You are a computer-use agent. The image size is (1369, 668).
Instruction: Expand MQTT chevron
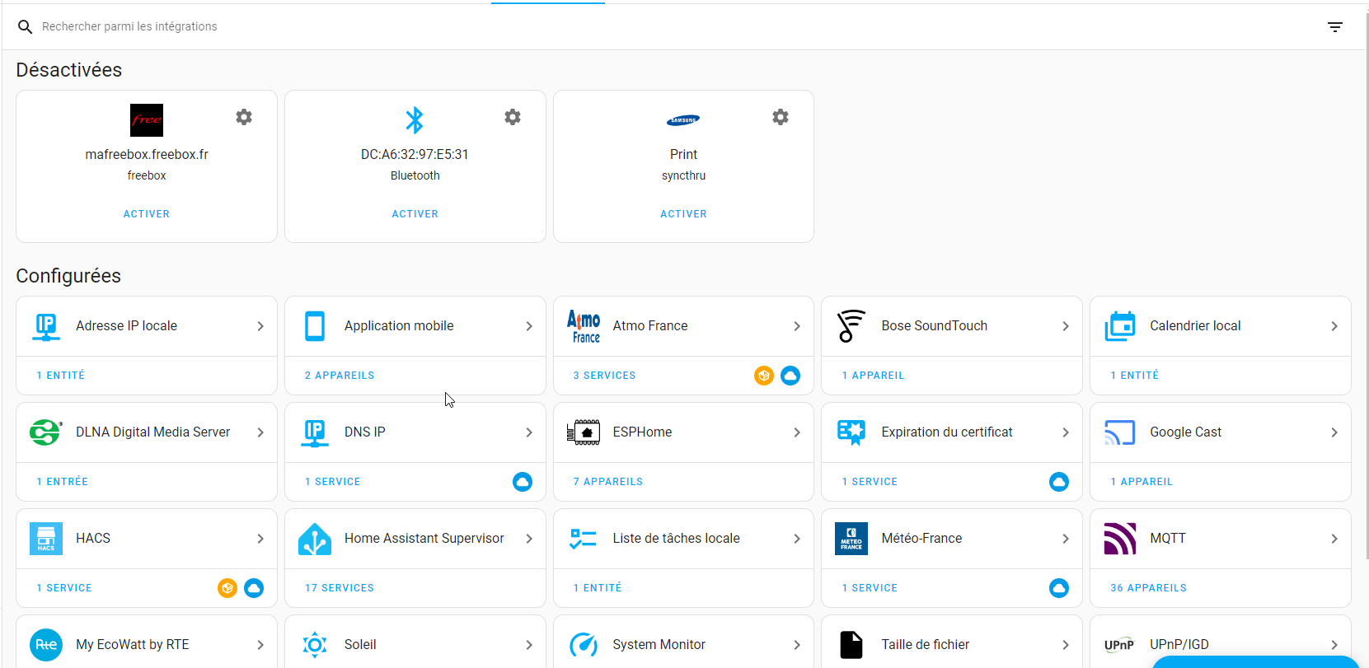[1334, 539]
